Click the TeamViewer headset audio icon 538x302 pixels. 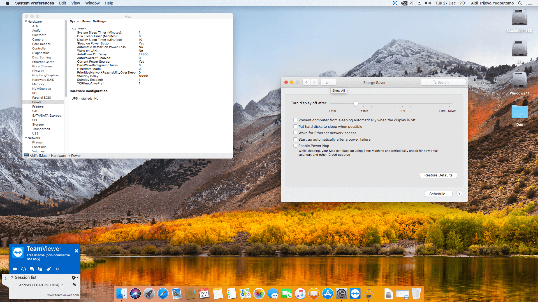coord(24,269)
